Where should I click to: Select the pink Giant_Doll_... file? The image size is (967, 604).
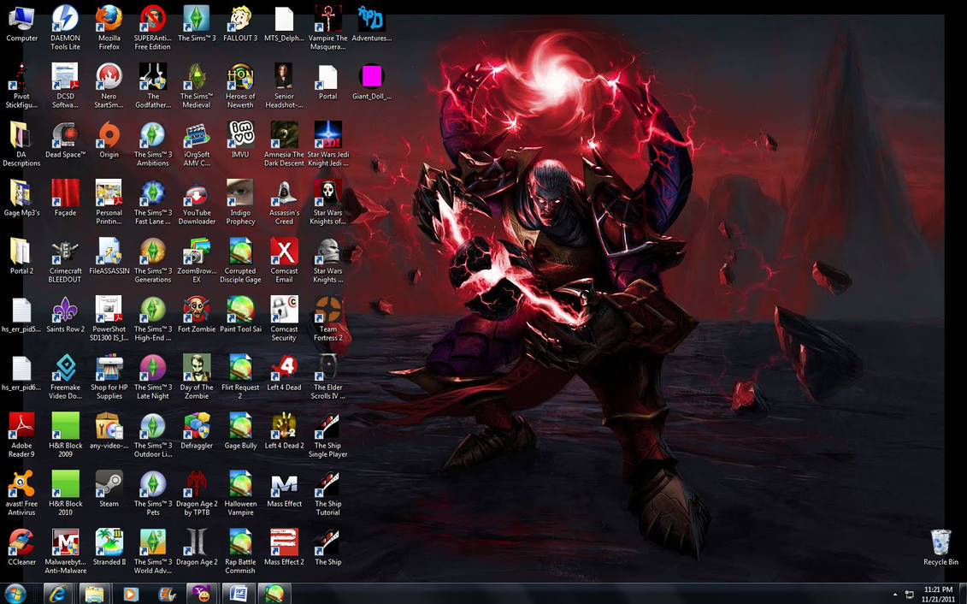tap(371, 81)
